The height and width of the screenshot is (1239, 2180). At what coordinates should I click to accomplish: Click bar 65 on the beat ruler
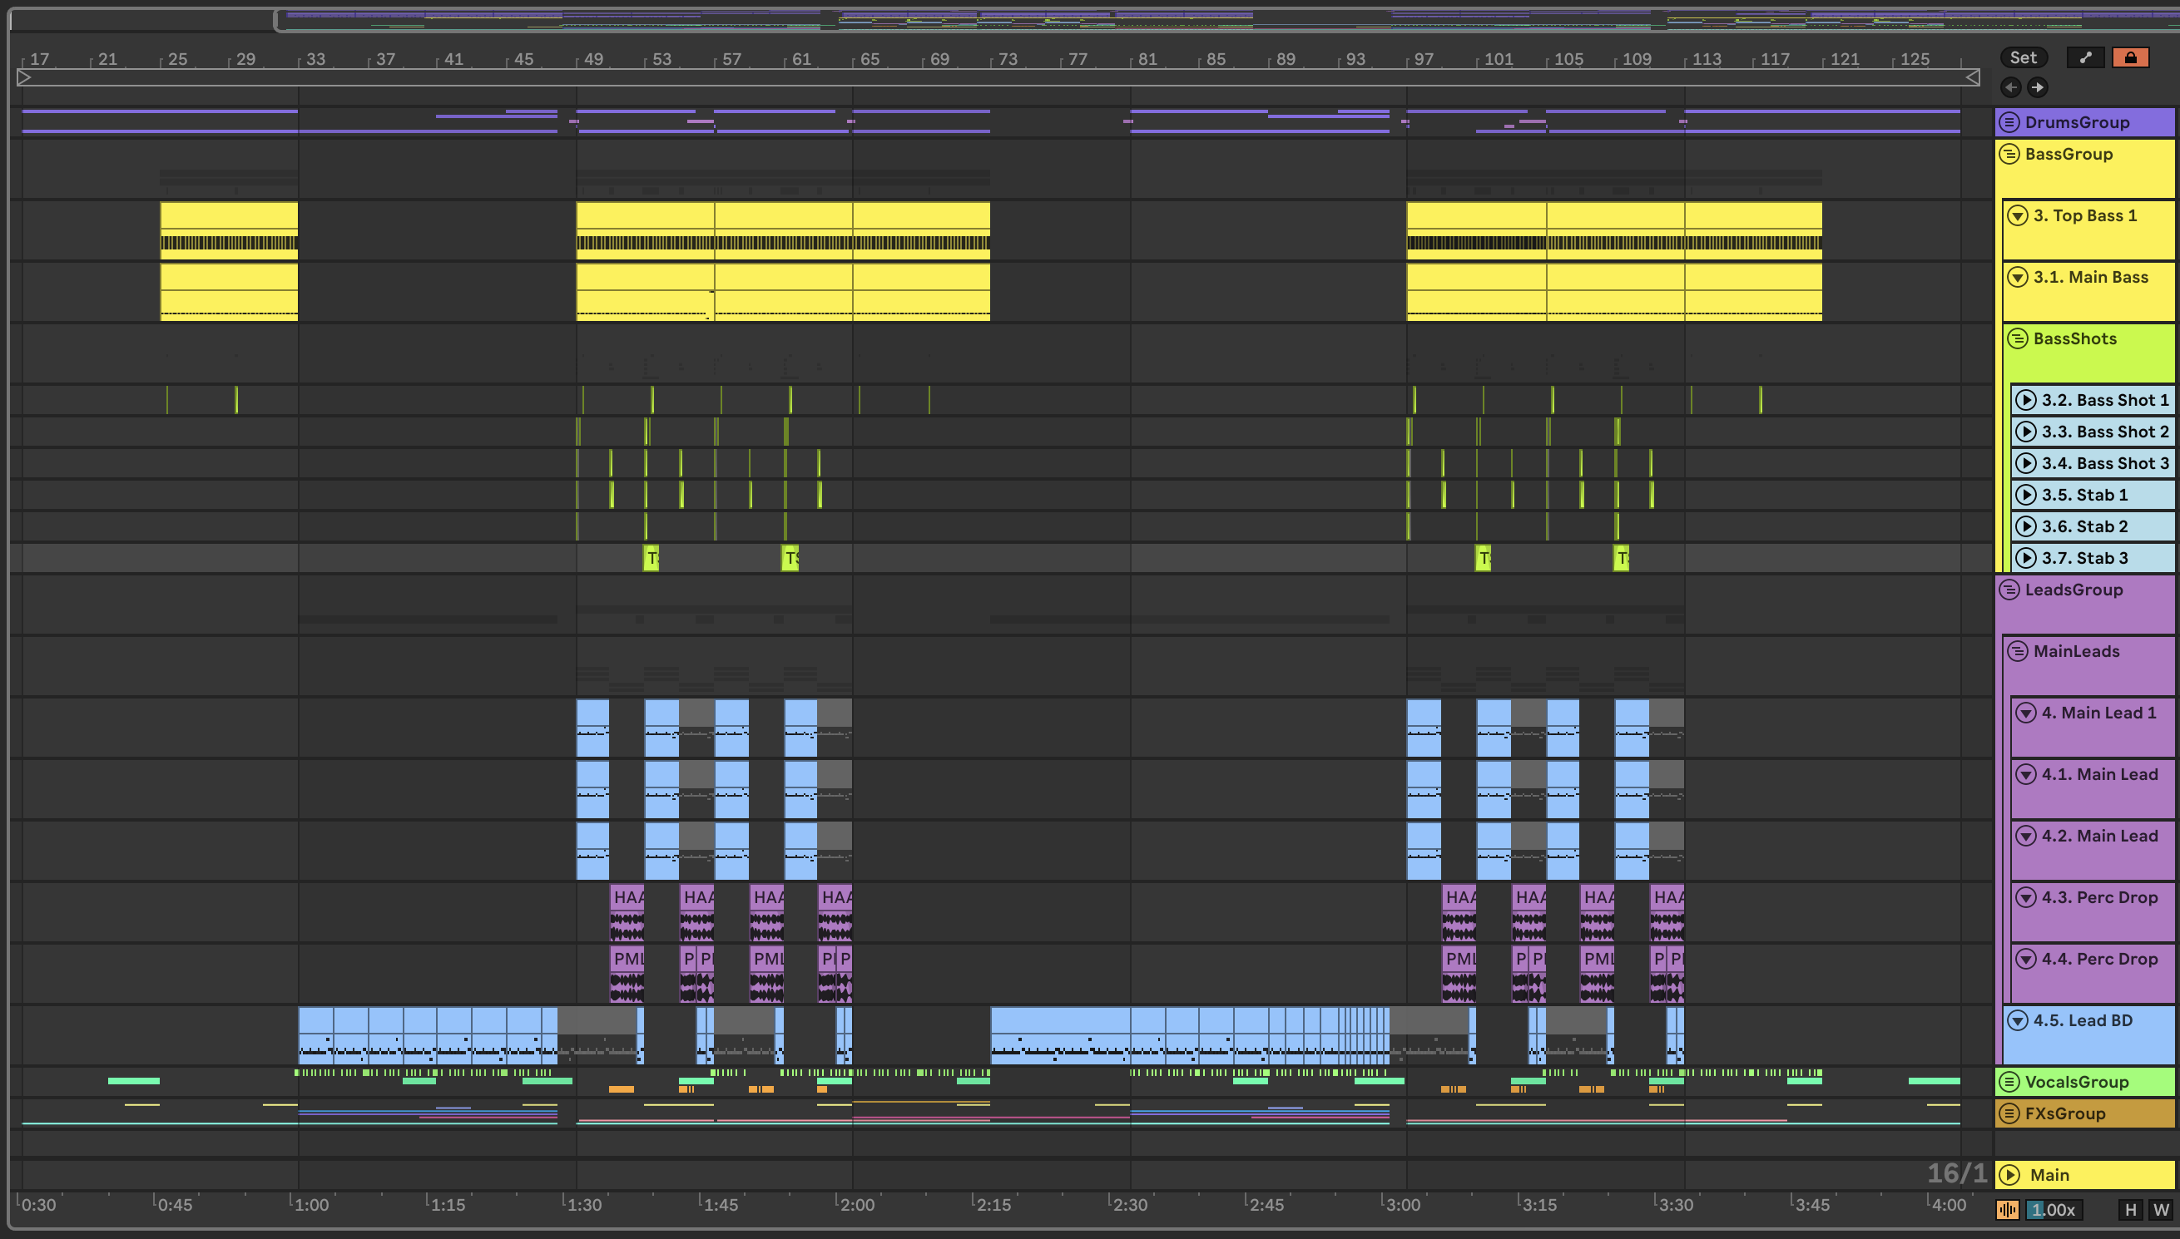tap(870, 59)
